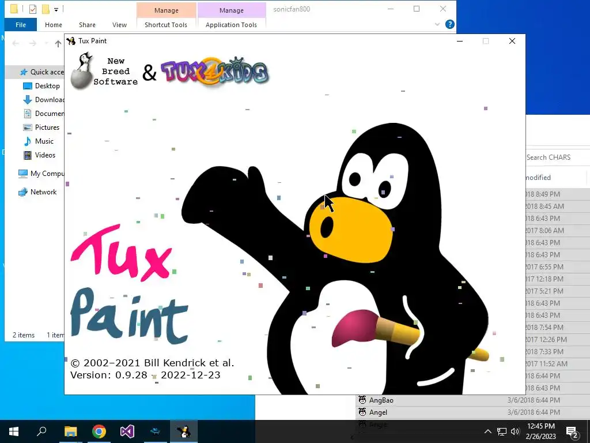Select Application Tools ribbon tab

[231, 25]
